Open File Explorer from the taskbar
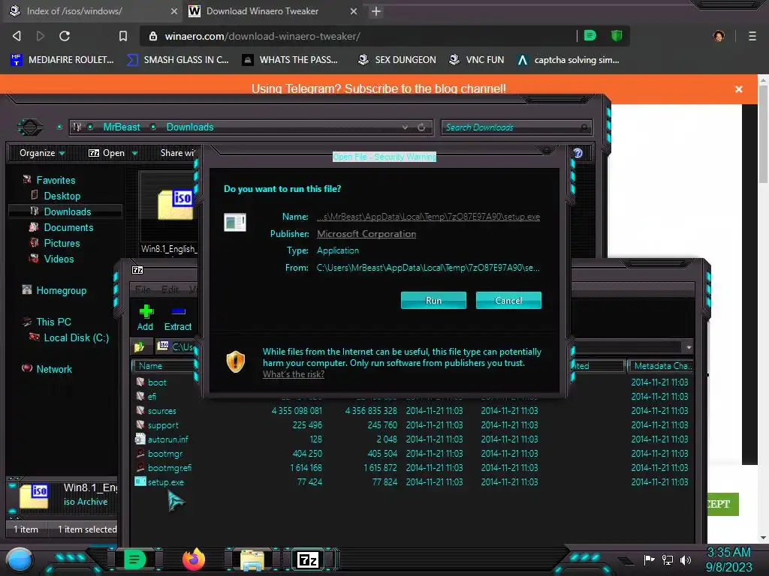This screenshot has height=576, width=769. (x=252, y=559)
